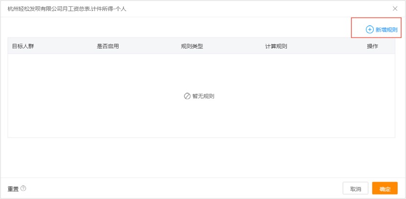
Task: Click the no-entry circle icon beside 暂无规则
Action: pos(187,96)
